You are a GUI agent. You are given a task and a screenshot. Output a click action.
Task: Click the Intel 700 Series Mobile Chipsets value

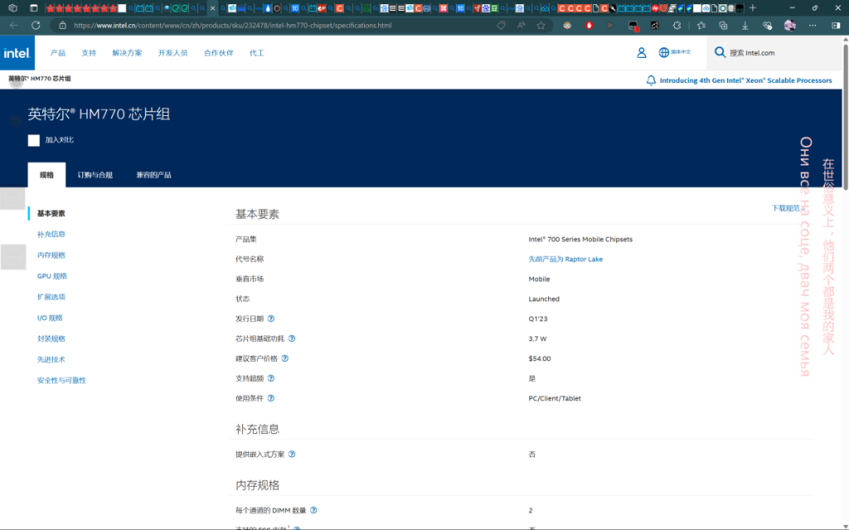click(580, 239)
